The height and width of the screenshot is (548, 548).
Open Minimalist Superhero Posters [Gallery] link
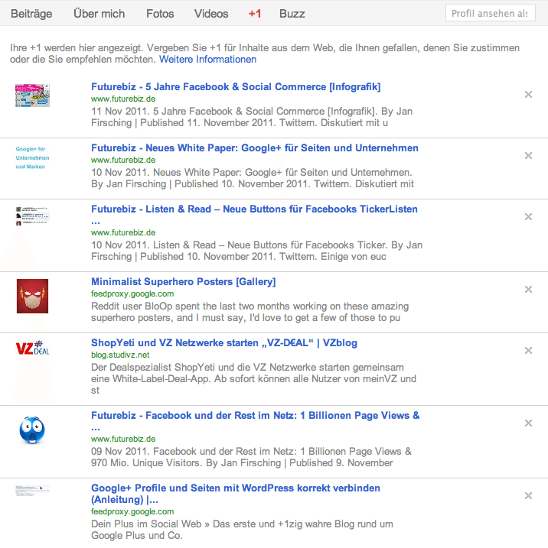coord(184,282)
